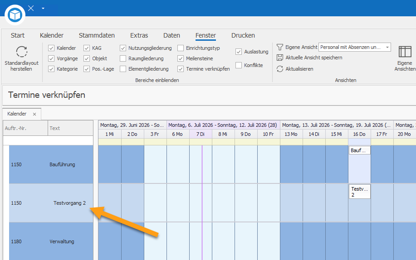
Task: Switch to the Stammdaten ribbon tab
Action: [97, 35]
